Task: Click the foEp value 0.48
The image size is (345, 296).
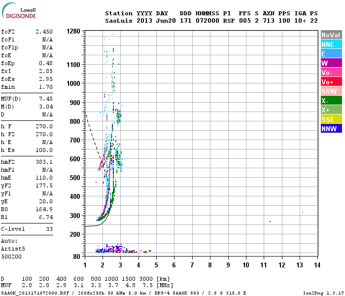Action: point(46,63)
